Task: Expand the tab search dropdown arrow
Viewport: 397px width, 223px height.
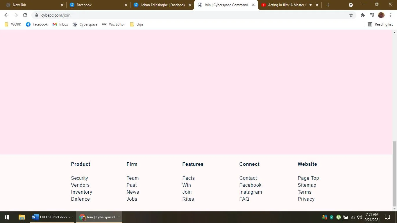Action: (351, 5)
